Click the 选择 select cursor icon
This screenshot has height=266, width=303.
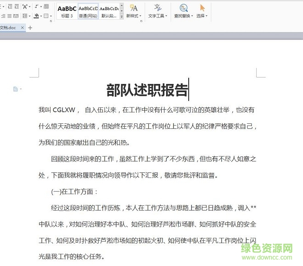[202, 8]
